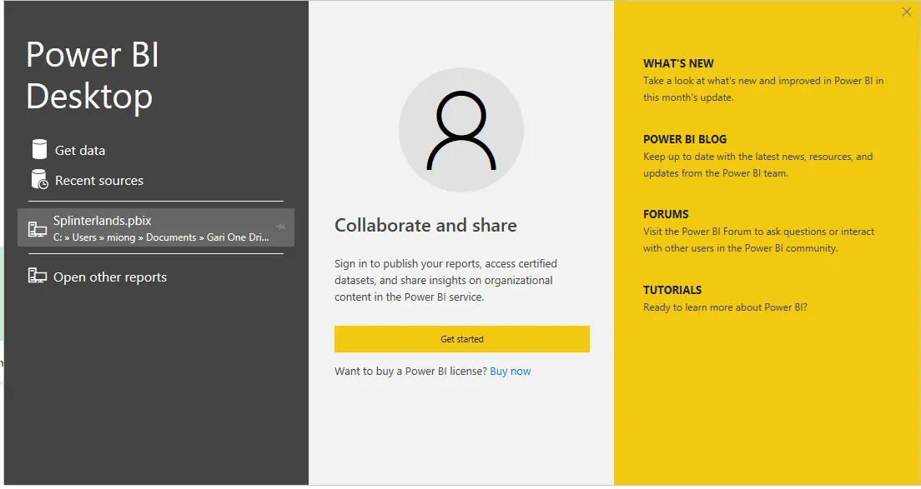Open Get data
921x489 pixels.
(x=80, y=151)
